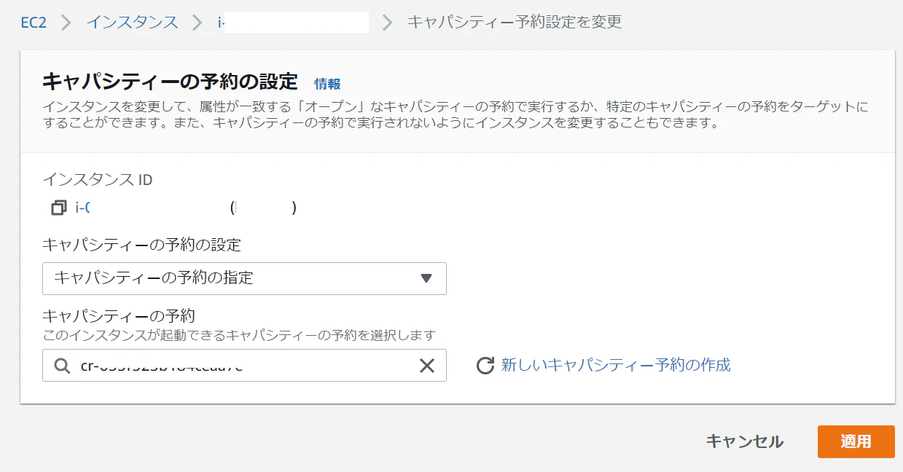Copy the instance ID with the copy icon
Image resolution: width=903 pixels, height=472 pixels.
[59, 208]
